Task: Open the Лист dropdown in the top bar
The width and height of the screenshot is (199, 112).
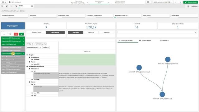Action: pos(99,2)
